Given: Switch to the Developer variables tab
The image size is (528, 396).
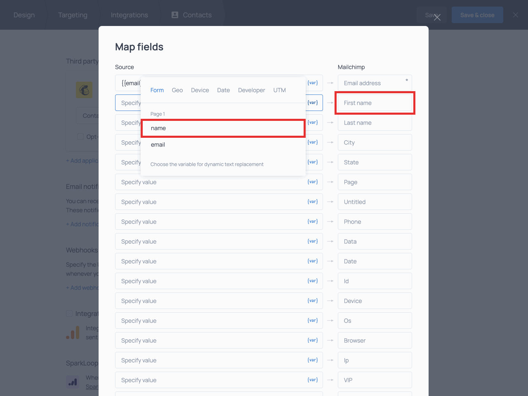Looking at the screenshot, I should (x=251, y=90).
